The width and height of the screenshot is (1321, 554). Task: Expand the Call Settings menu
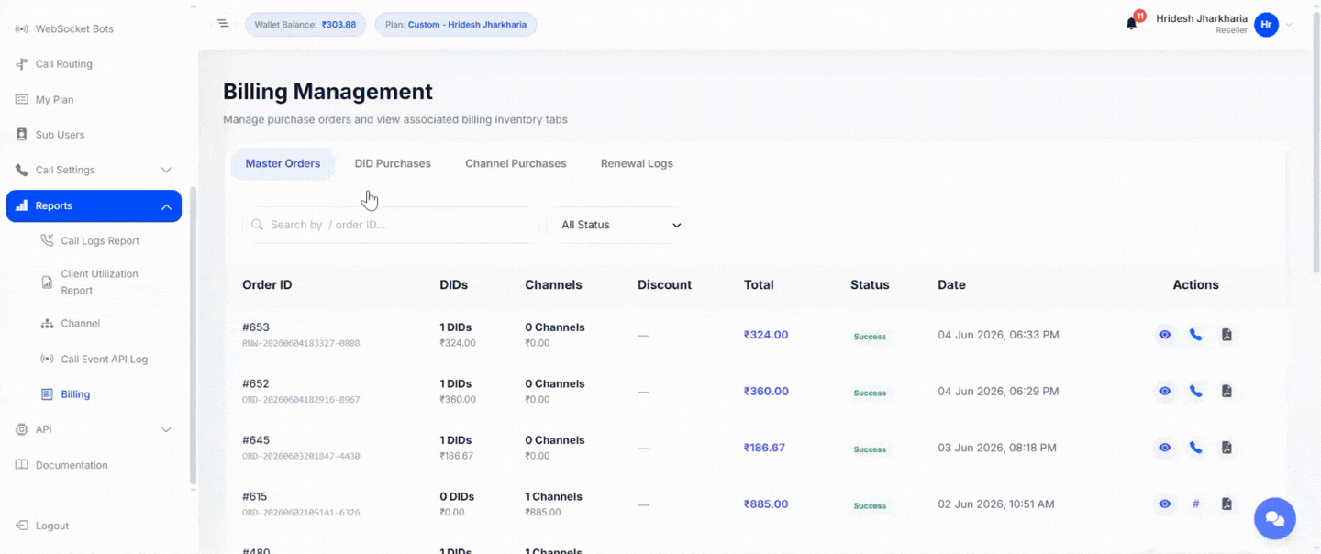[x=94, y=170]
